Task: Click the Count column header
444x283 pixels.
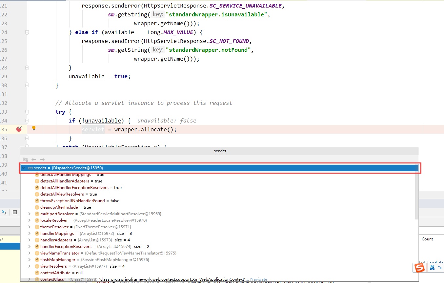Action: coord(427,239)
